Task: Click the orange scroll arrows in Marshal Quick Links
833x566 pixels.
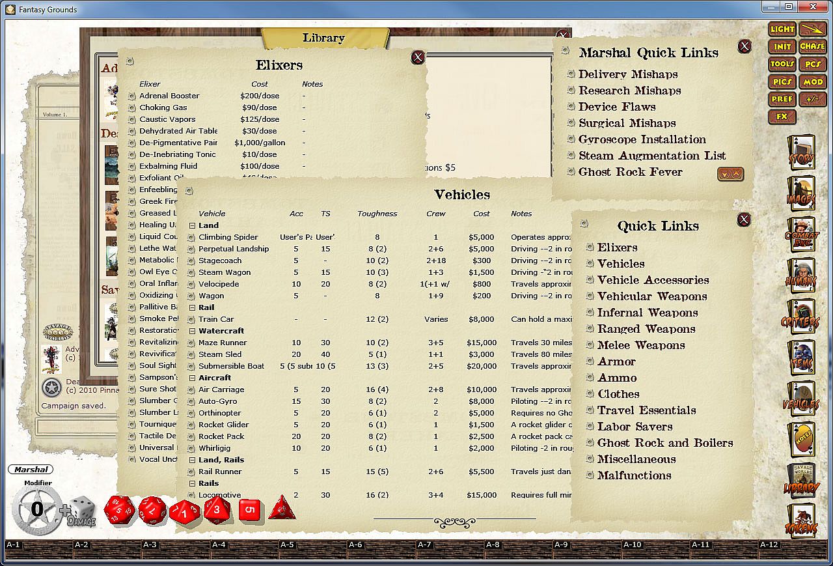Action: (x=730, y=174)
